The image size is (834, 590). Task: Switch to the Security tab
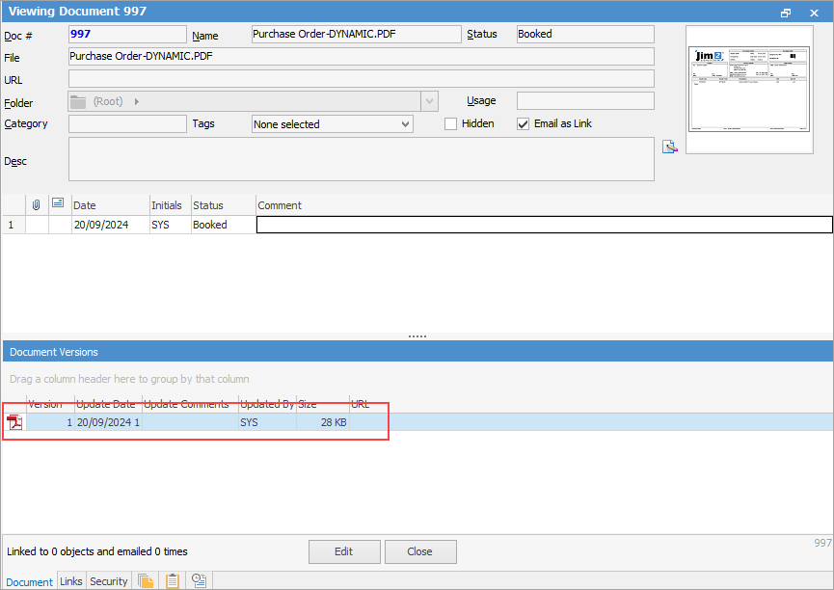109,581
